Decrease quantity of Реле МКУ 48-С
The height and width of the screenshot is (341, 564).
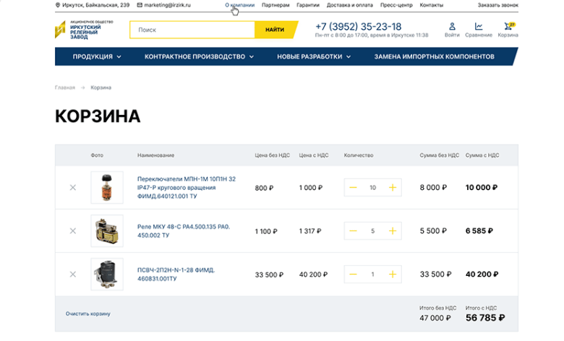click(x=353, y=231)
